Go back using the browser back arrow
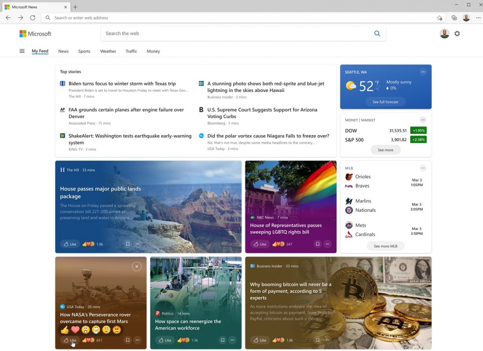The height and width of the screenshot is (351, 483). click(8, 18)
